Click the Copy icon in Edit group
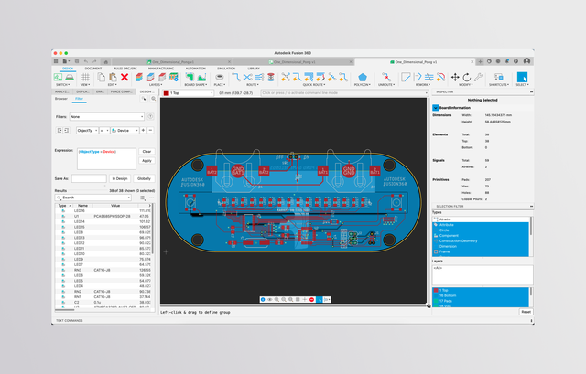This screenshot has width=586, height=374. tap(101, 77)
